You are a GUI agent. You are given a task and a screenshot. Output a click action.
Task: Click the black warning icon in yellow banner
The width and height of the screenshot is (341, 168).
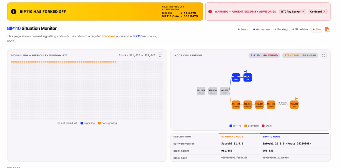(14, 12)
